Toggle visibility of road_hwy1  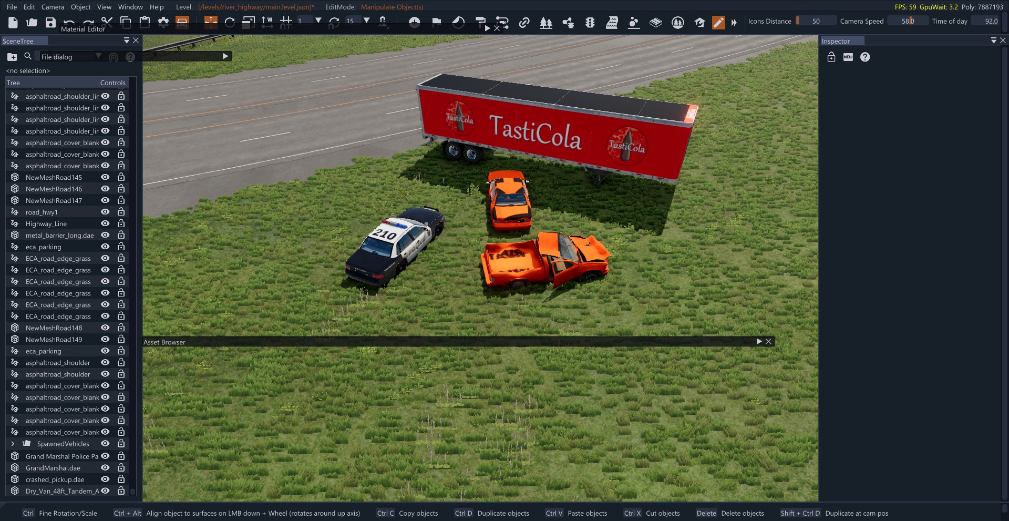pyautogui.click(x=105, y=212)
